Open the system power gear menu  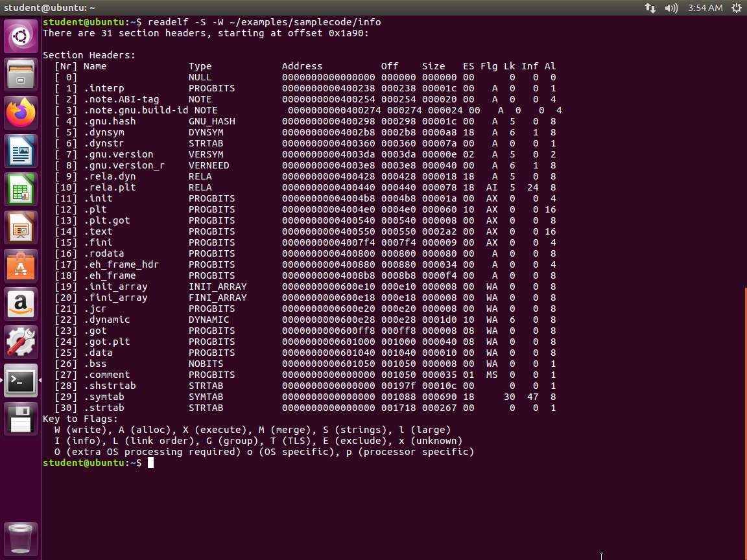736,8
